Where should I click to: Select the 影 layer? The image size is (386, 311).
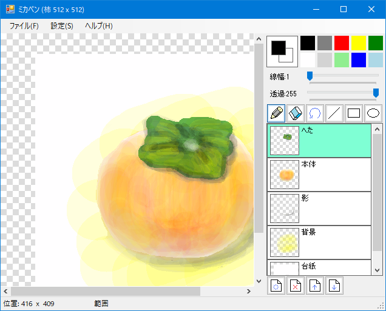point(319,209)
